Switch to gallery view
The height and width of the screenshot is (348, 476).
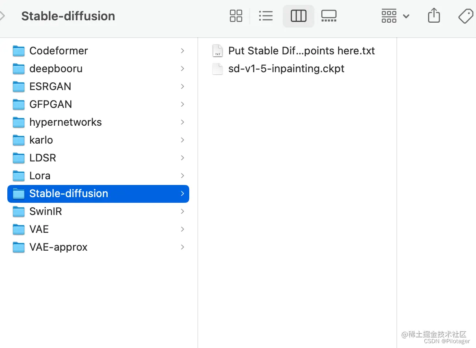pos(329,16)
